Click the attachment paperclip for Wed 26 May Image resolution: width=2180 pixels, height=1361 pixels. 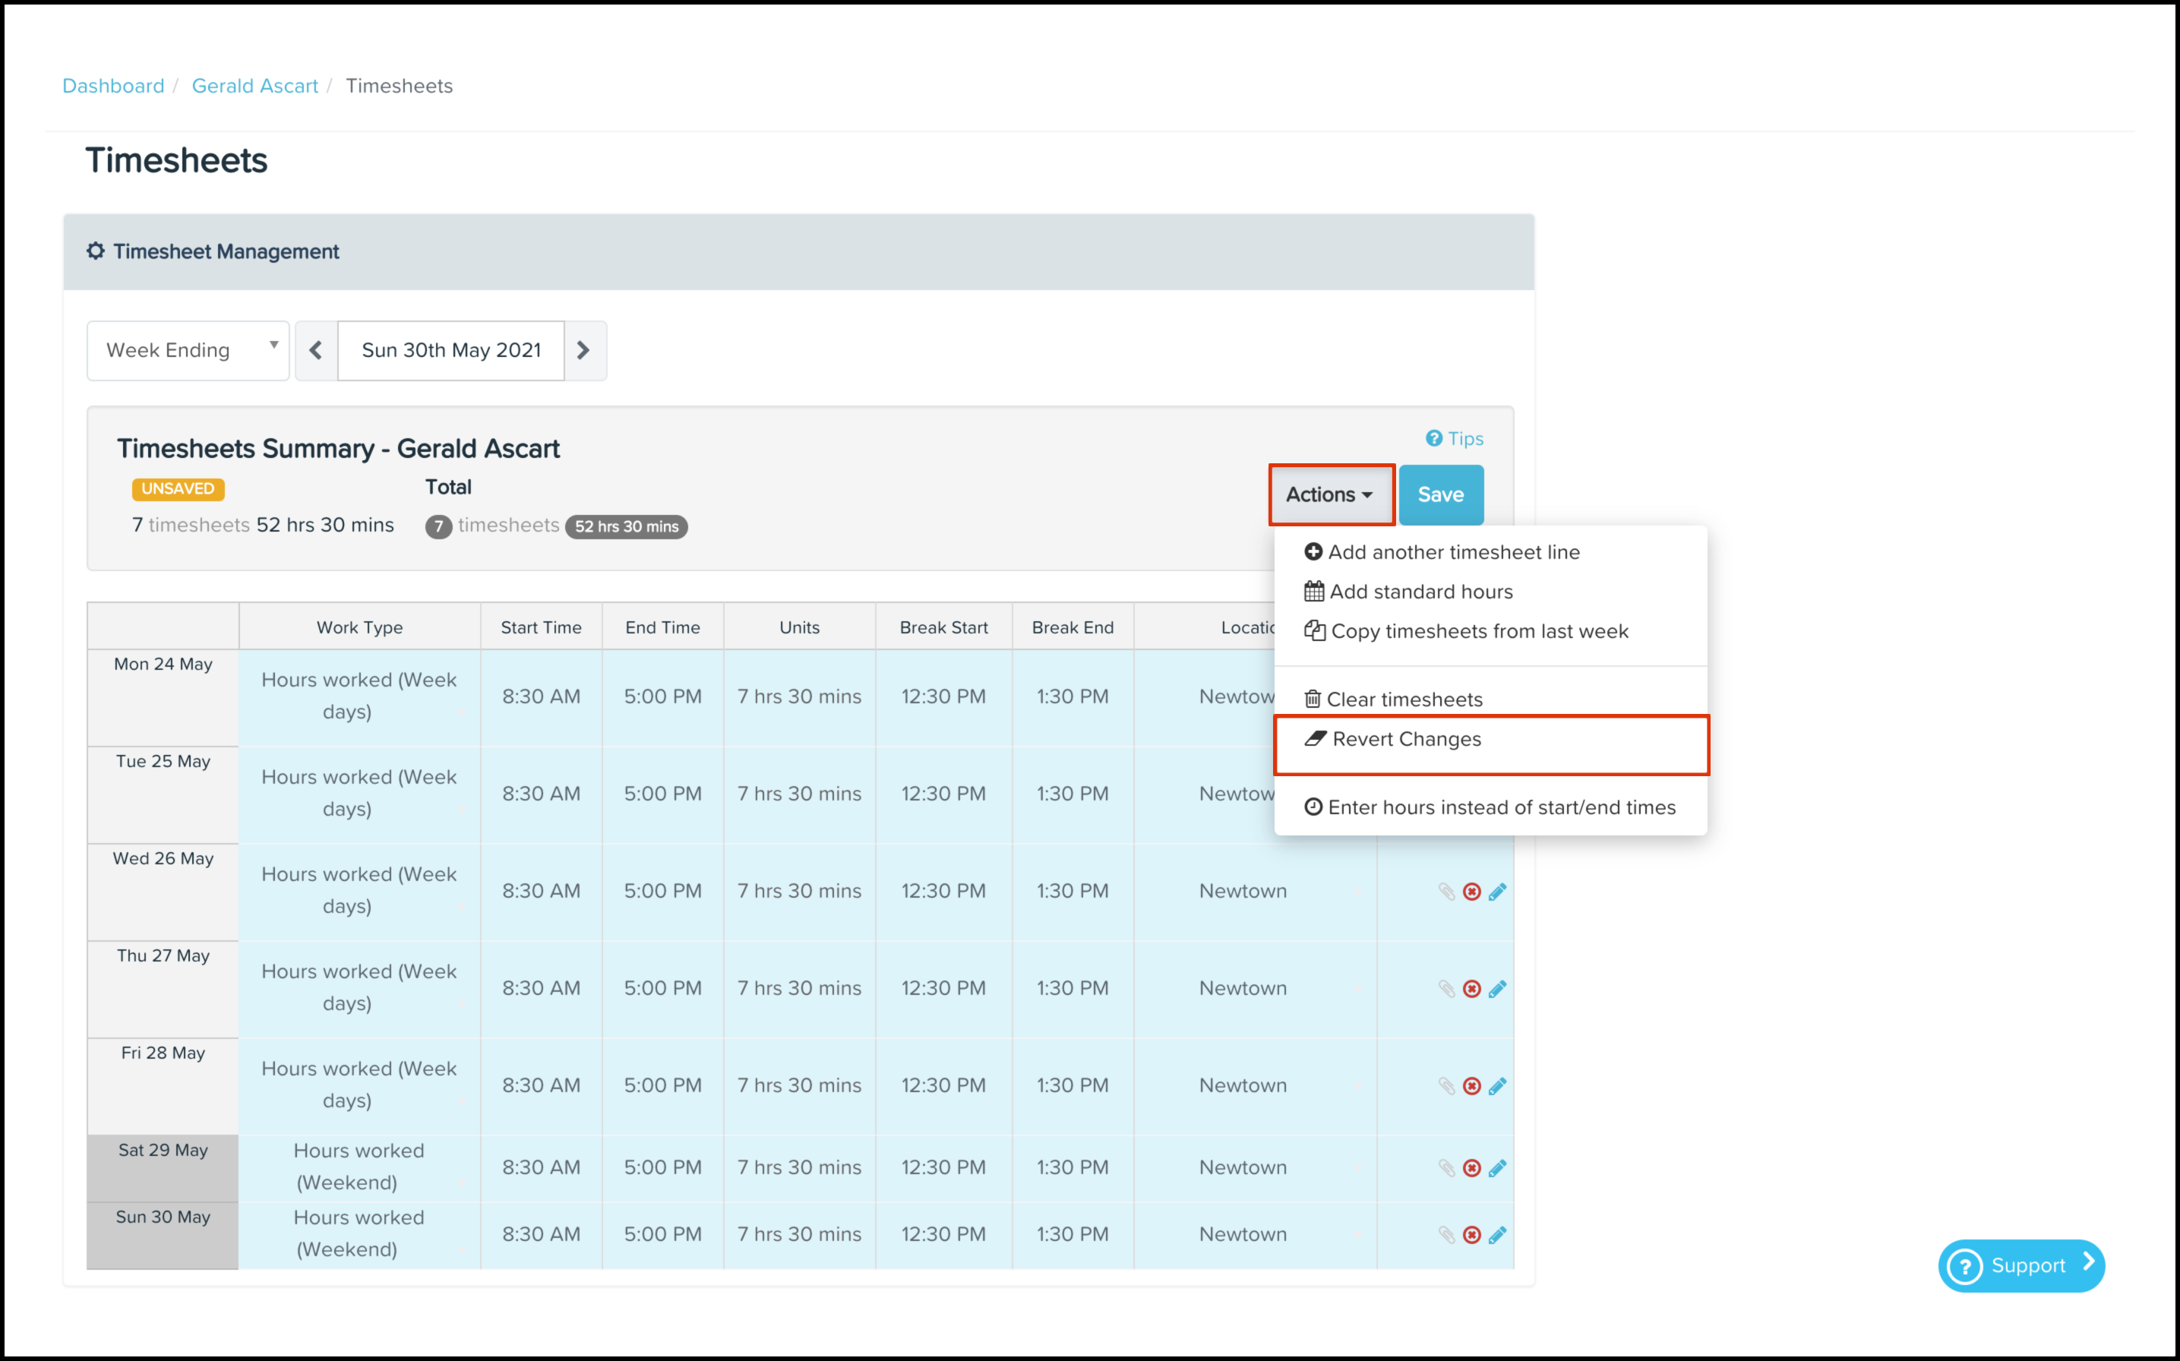[x=1446, y=891]
